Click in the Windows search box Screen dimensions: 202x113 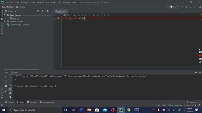click(x=35, y=110)
